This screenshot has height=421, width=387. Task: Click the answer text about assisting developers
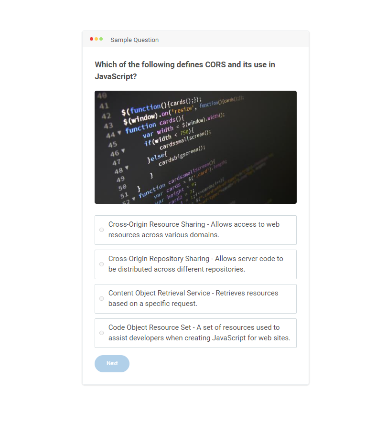tap(199, 333)
